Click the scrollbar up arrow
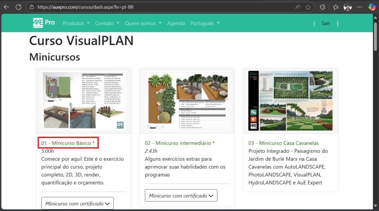379x211 pixels. 375,18
